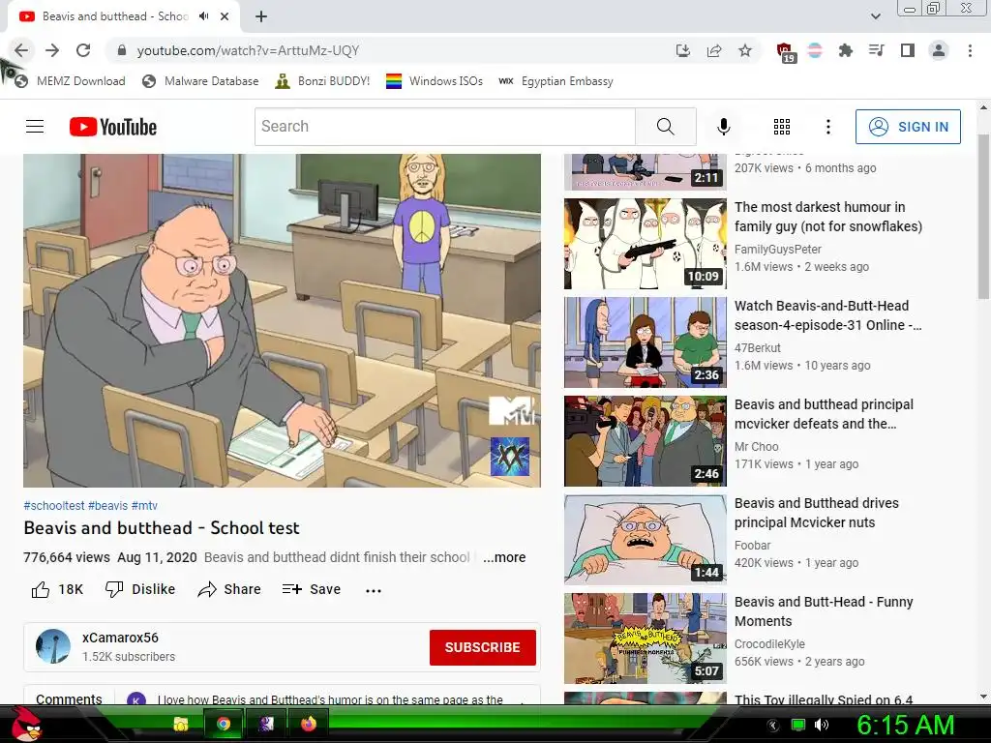The width and height of the screenshot is (991, 743).
Task: Click the page vertical scrollbar thumb
Action: coord(984,215)
